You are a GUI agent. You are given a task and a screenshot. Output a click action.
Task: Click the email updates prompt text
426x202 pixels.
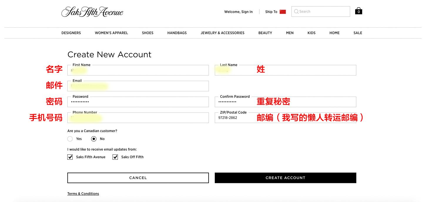click(x=102, y=149)
